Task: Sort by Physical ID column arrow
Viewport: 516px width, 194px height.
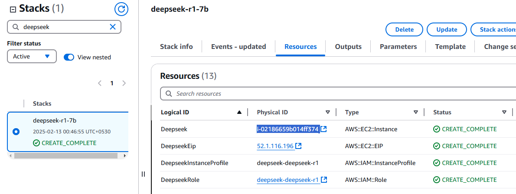Action: tap(327, 113)
